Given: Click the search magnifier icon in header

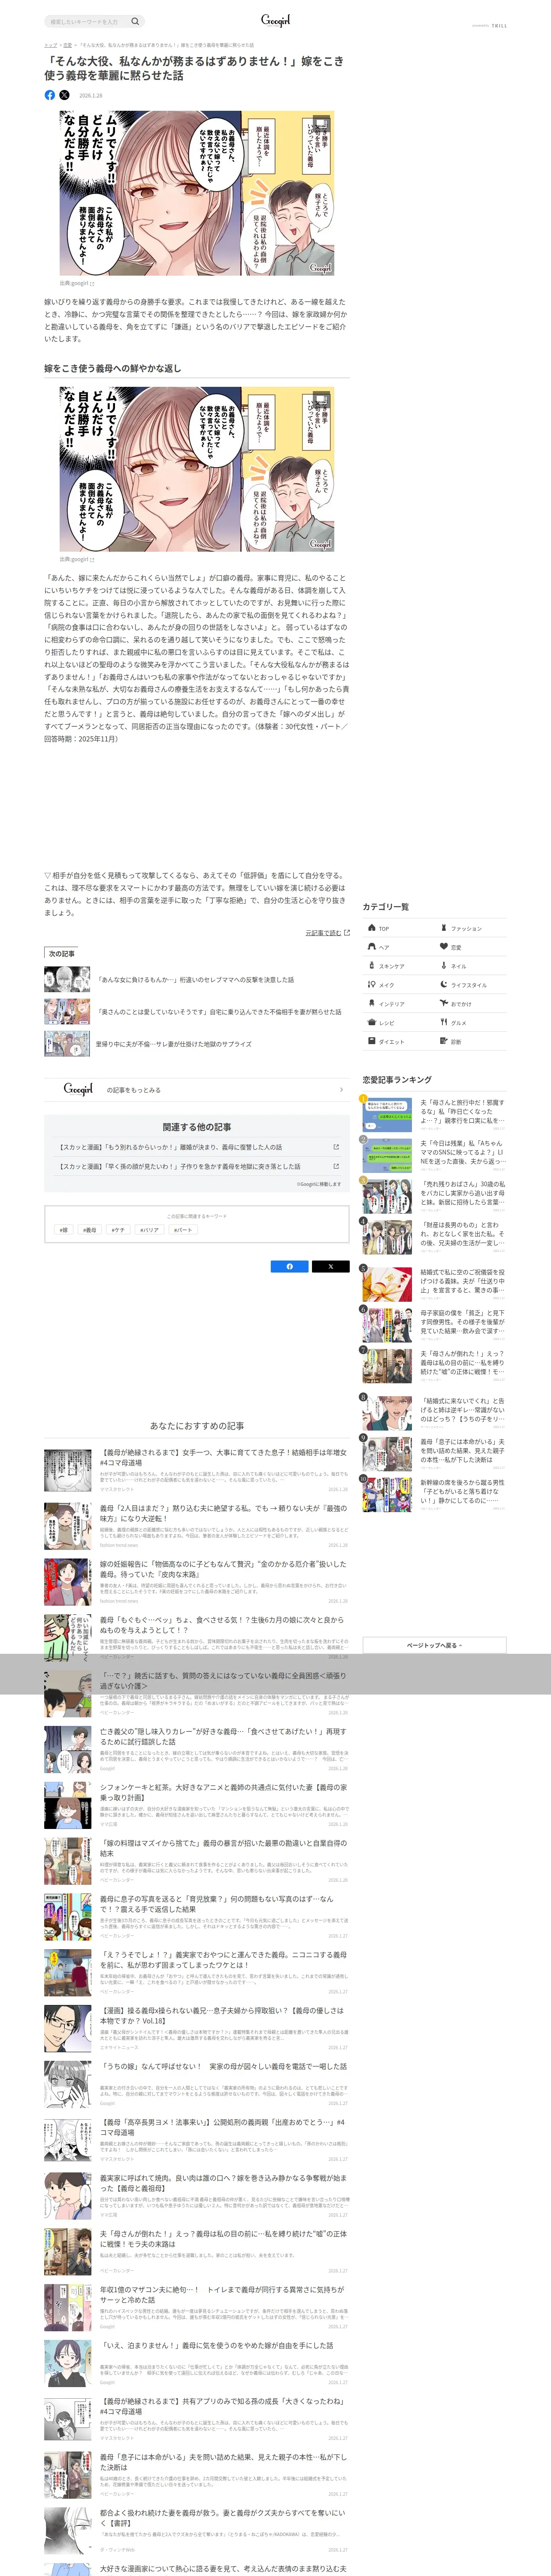Looking at the screenshot, I should (x=135, y=21).
